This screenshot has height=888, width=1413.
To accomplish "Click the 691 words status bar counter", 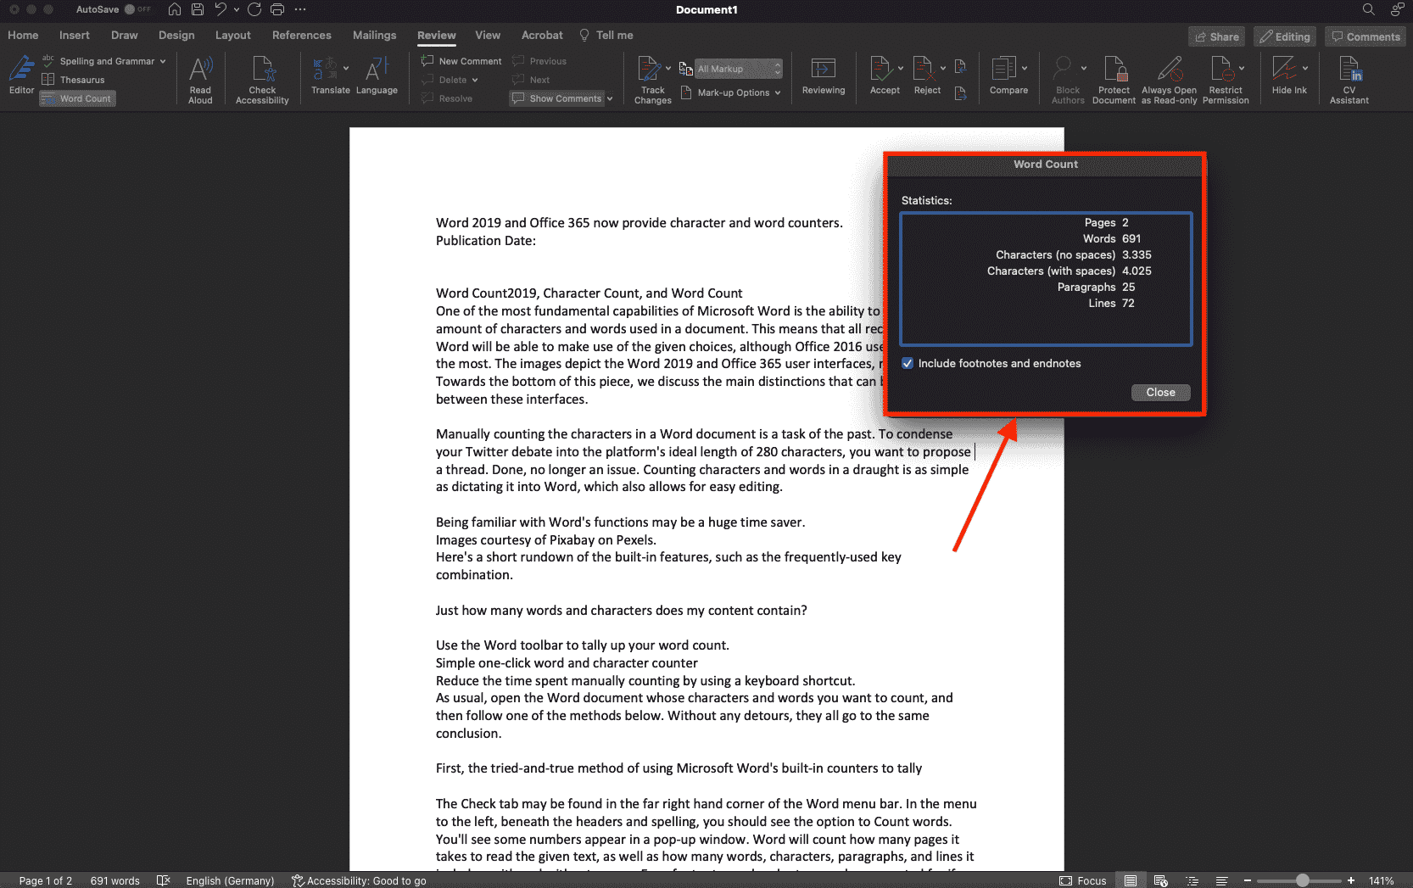I will (114, 880).
